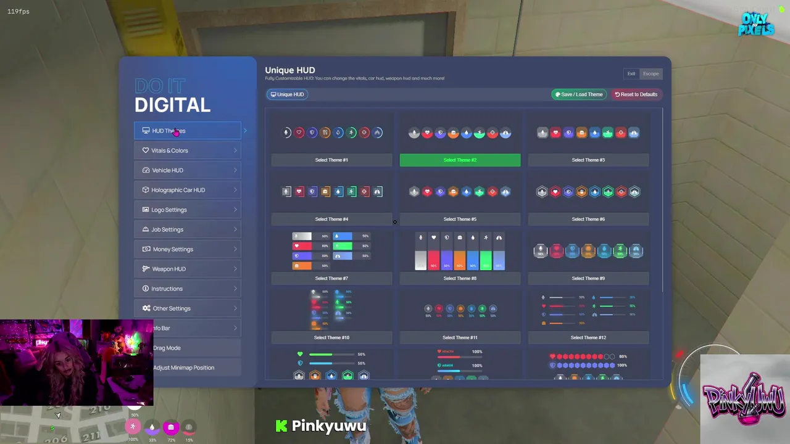Choose Select Theme #10

331,337
